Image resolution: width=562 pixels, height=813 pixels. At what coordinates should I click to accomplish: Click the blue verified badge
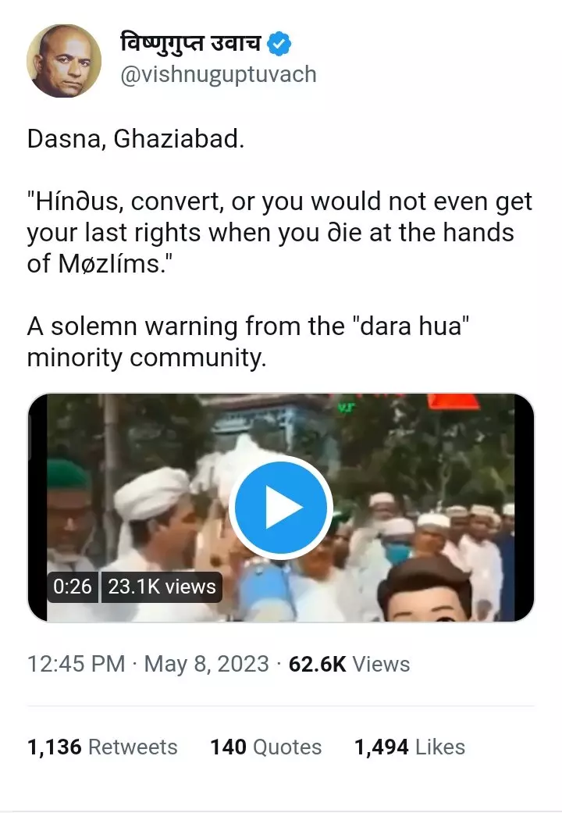click(x=279, y=44)
